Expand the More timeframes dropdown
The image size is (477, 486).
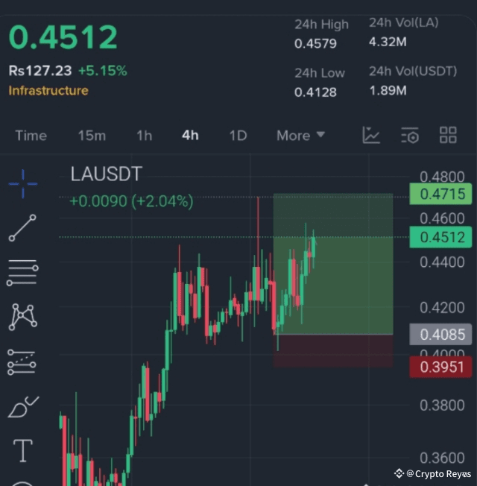pos(300,136)
